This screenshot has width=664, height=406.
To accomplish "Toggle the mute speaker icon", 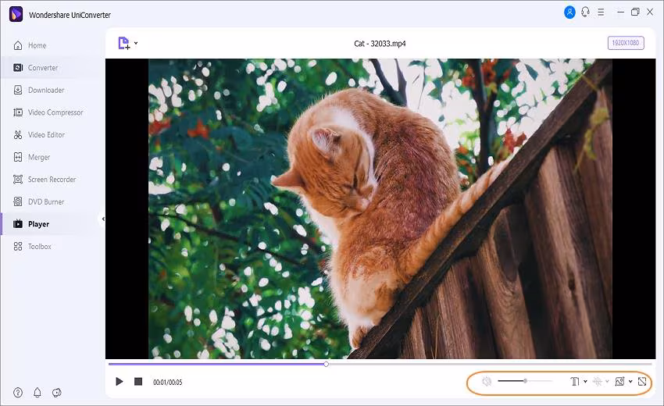I will coord(487,382).
